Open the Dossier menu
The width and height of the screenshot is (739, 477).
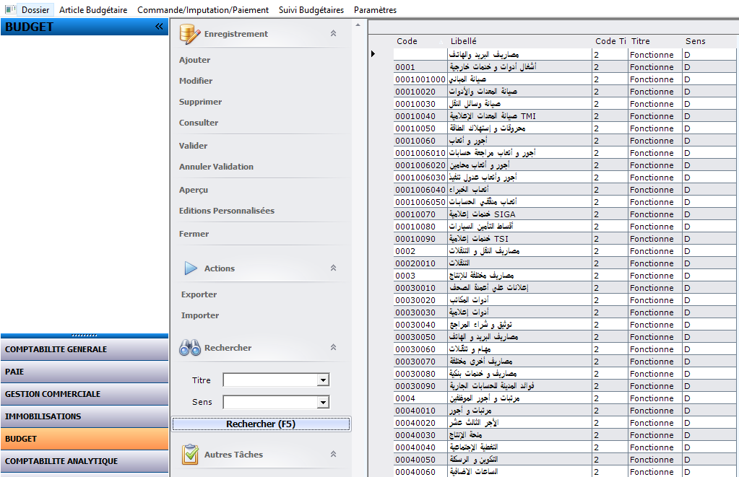[35, 10]
